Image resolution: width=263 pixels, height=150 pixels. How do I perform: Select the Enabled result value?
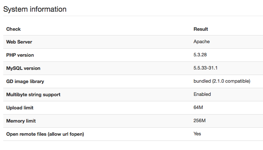coord(202,94)
